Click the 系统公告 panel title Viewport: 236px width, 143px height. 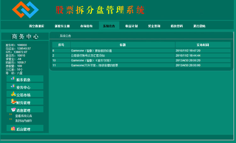point(65,36)
